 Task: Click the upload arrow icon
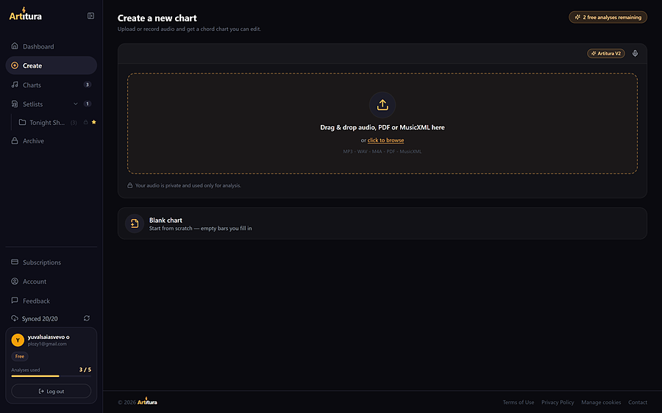pos(382,104)
